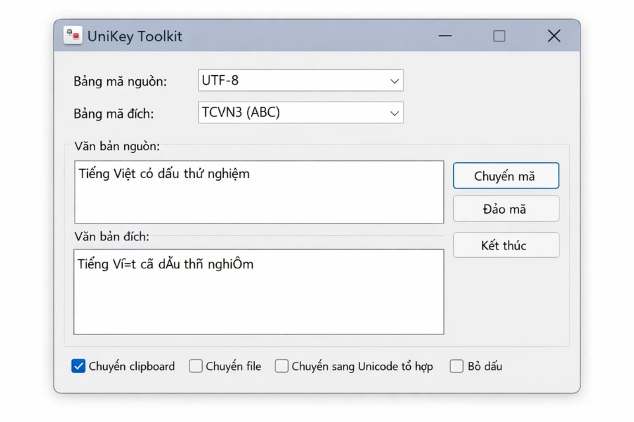
Task: Click the TCVN3 (ABC) combo box field
Action: 291,112
